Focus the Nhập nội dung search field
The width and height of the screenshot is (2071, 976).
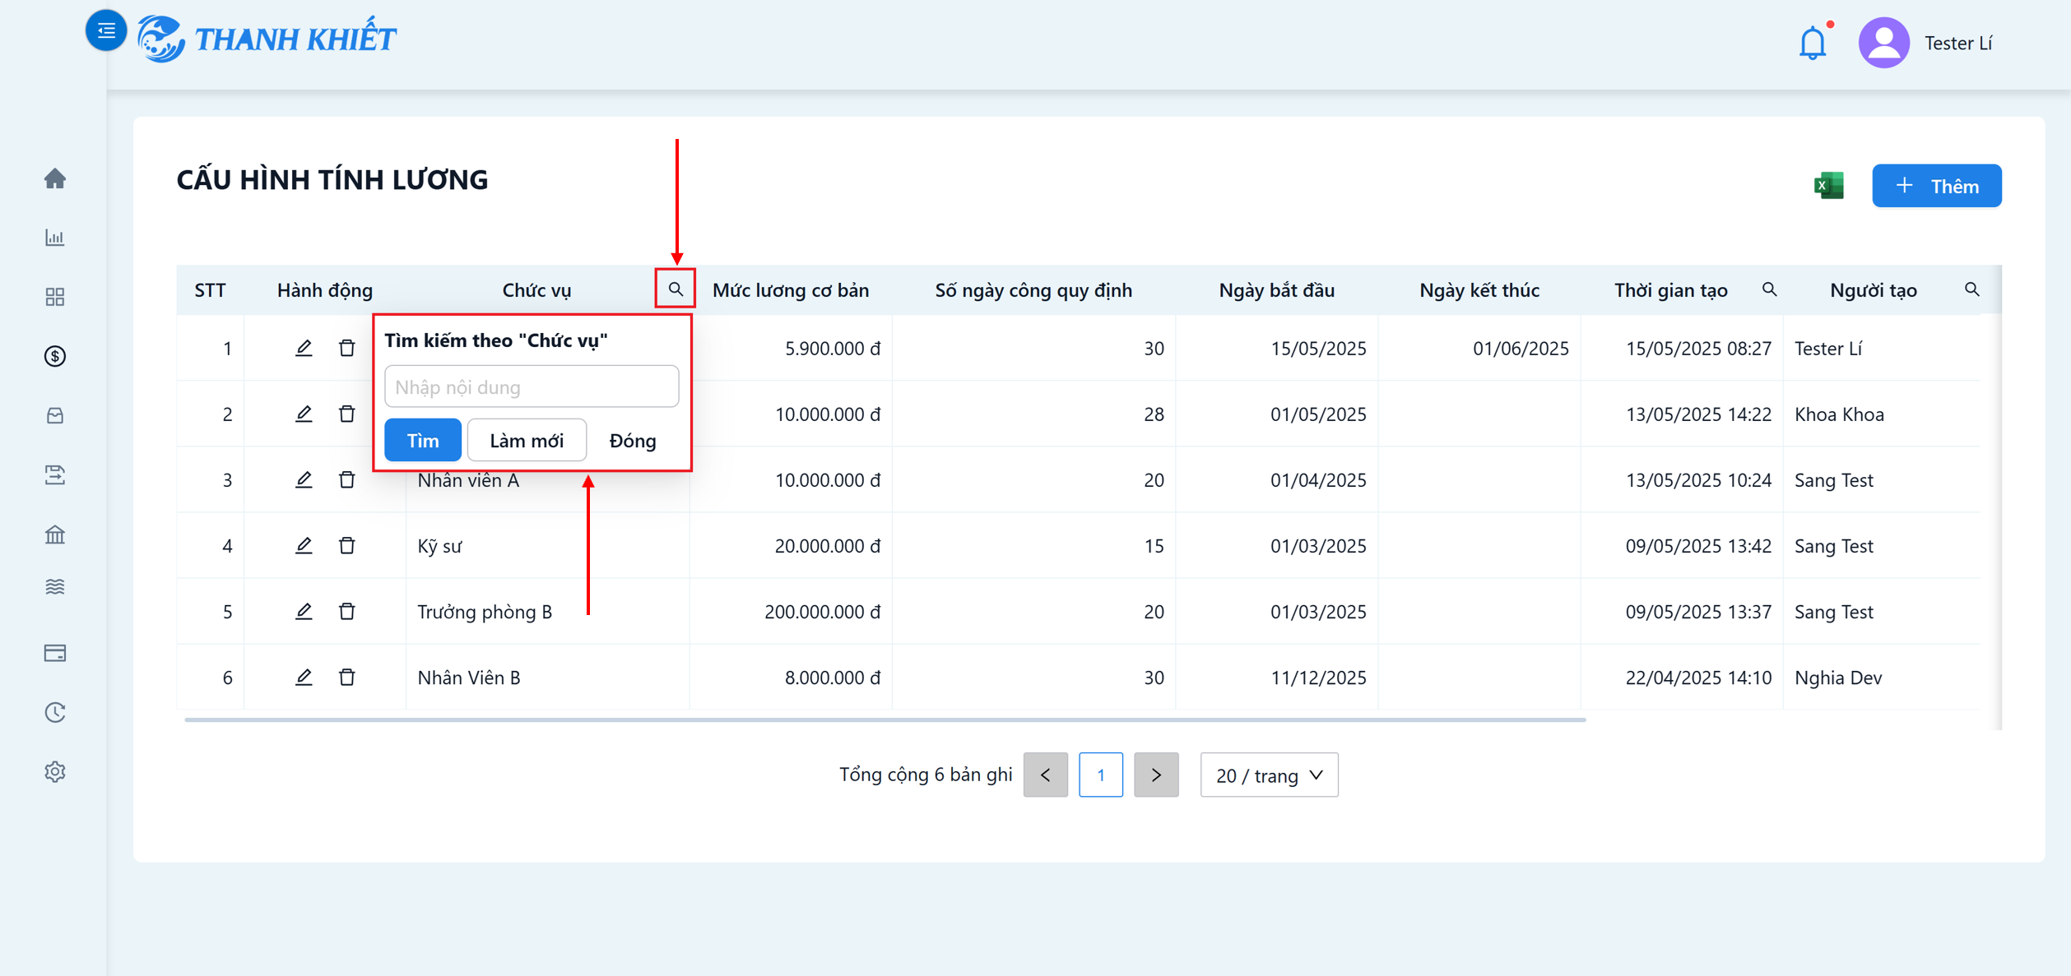(532, 386)
